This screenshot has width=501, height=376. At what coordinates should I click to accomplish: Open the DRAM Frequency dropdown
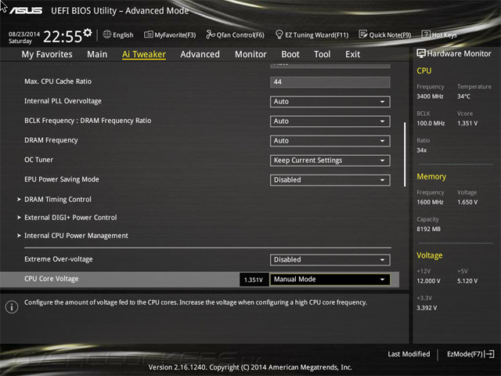(x=330, y=141)
